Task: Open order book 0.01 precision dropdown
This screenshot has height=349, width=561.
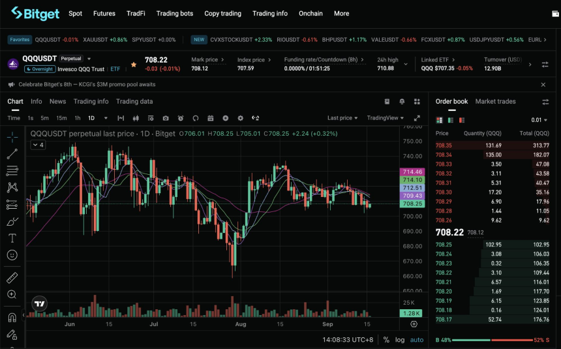Action: click(539, 120)
